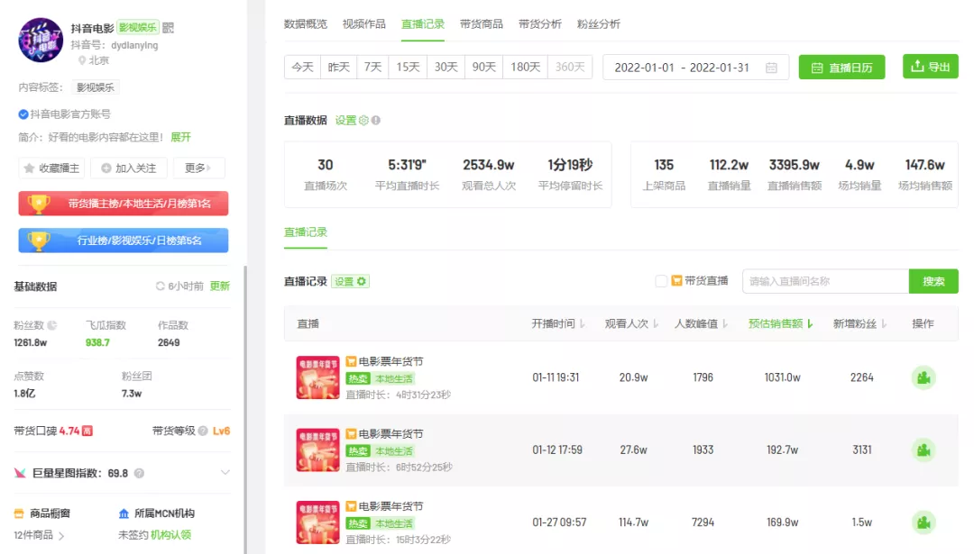The image size is (974, 554).
Task: Click the pie chart icon beside 粉丝数
Action: 52,325
